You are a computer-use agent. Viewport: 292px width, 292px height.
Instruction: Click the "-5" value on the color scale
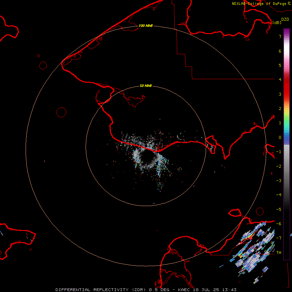tap(279, 210)
